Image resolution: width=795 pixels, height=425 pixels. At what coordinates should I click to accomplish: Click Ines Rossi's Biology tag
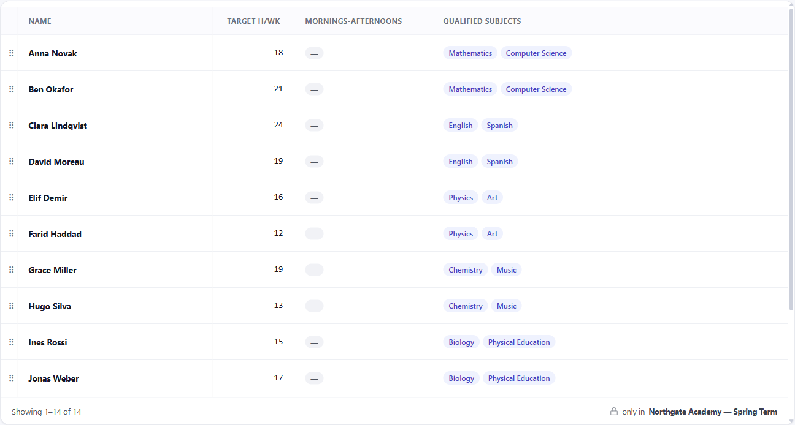tap(461, 342)
